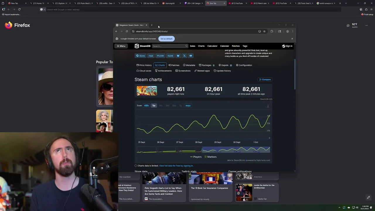Select the highlighted Charts tab
Viewport: 375px width, 211px height.
(160, 65)
